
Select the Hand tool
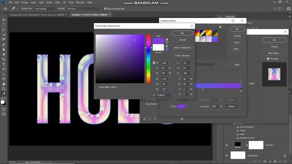point(4,84)
